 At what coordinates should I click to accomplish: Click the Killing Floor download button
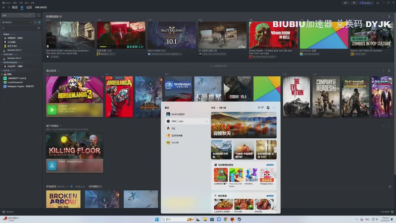pos(52,166)
